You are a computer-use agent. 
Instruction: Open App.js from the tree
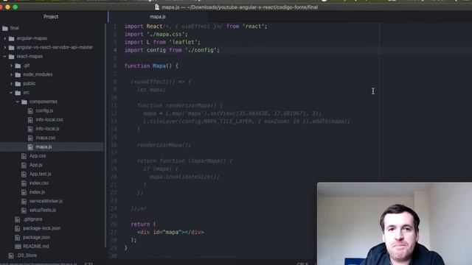point(36,165)
